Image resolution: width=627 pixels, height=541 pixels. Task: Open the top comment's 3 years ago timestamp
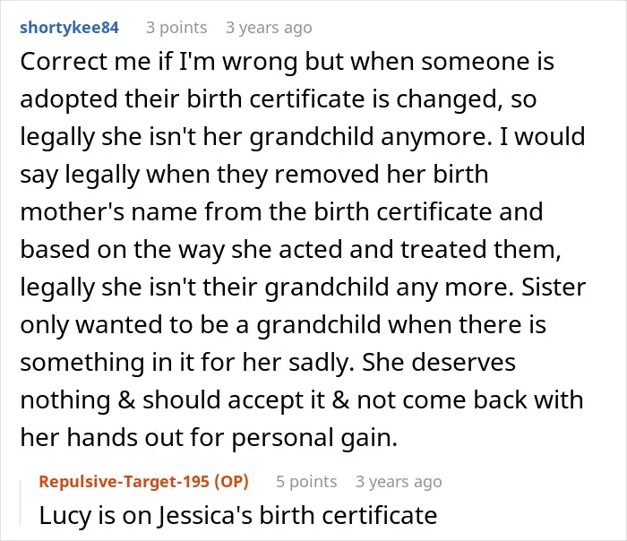pos(269,28)
